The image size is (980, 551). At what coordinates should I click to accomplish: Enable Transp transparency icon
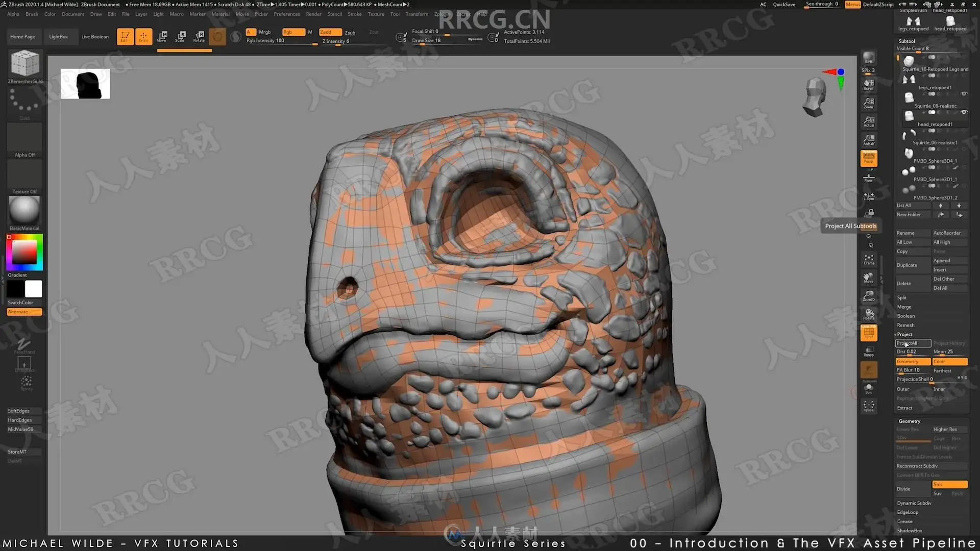pos(869,352)
